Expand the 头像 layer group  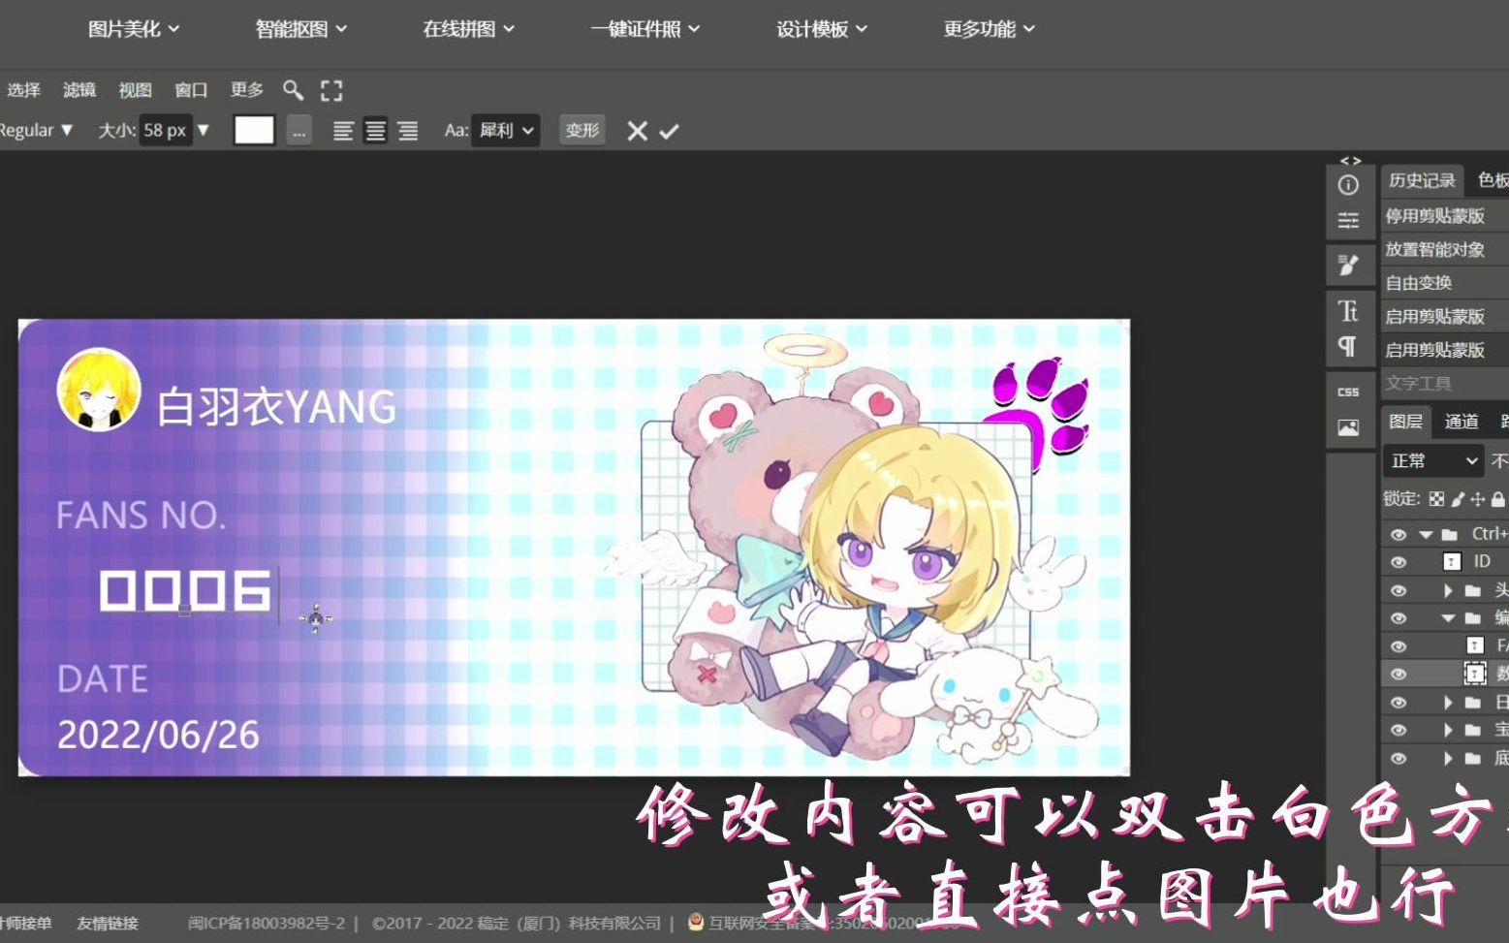click(x=1447, y=590)
